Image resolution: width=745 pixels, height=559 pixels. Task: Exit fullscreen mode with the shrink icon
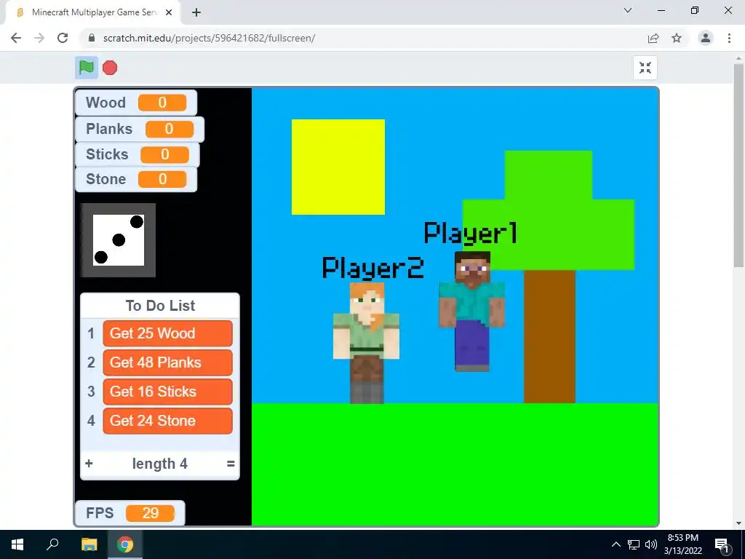point(645,68)
